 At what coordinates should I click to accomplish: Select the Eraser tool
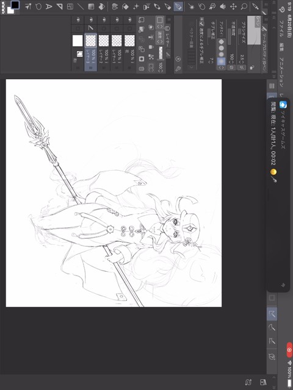coord(126,7)
